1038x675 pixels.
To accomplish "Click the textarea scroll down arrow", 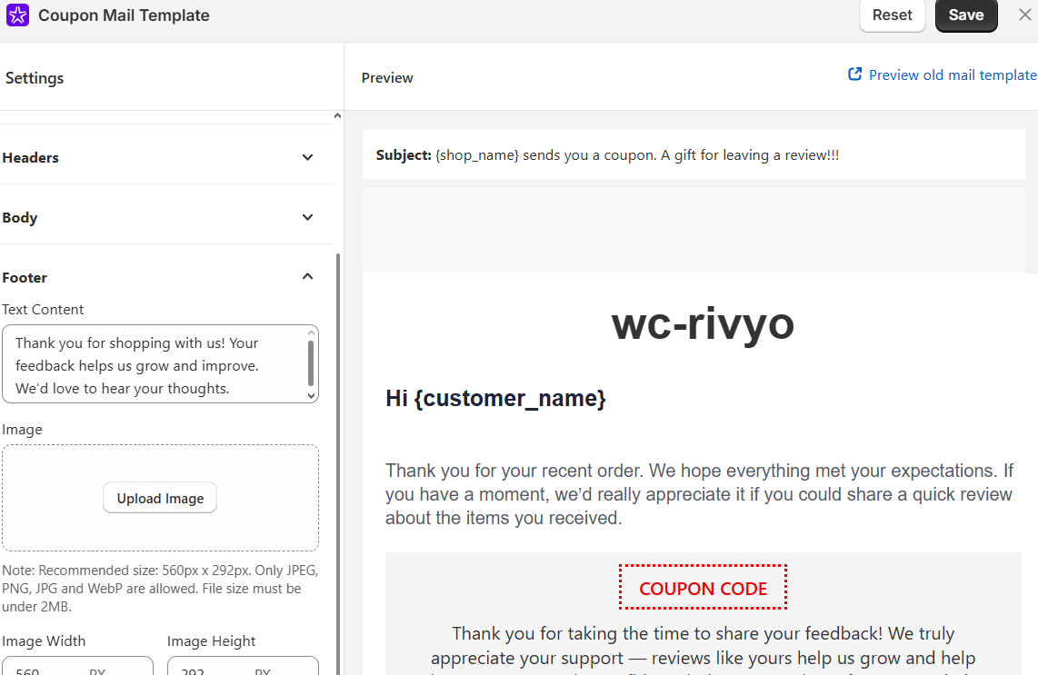I will 311,396.
